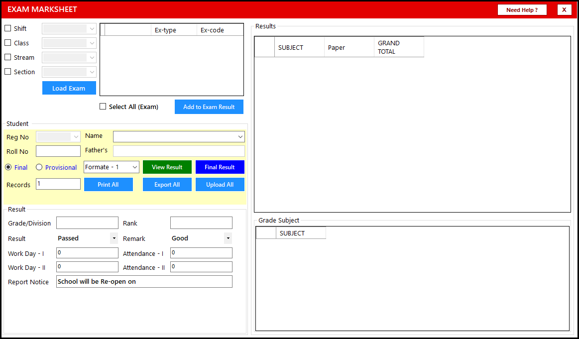
Task: Click Add to Exam Result
Action: (x=209, y=107)
